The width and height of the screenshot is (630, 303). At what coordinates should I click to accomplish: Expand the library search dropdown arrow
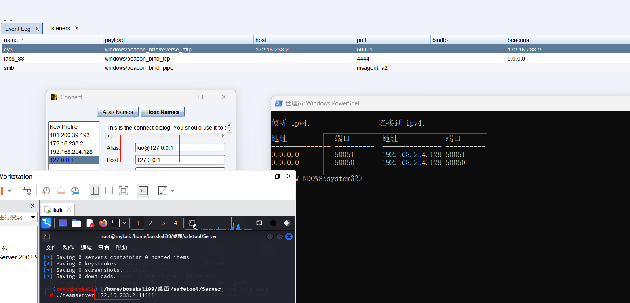pos(33,217)
